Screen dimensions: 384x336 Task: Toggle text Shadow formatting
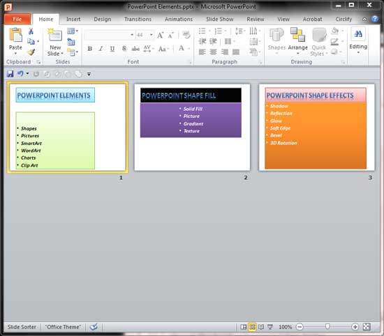coord(124,48)
